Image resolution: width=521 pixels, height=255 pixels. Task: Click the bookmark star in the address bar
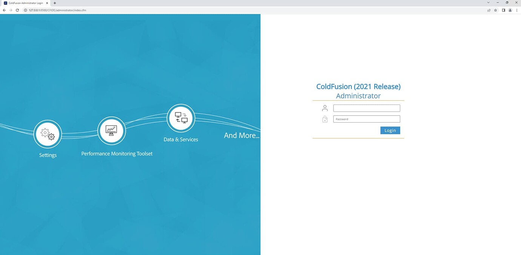(x=495, y=10)
